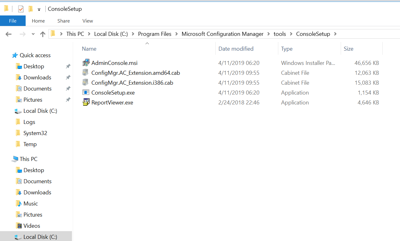Image resolution: width=400 pixels, height=241 pixels.
Task: Click the Properties checkmark icon in title bar
Action: (x=21, y=9)
